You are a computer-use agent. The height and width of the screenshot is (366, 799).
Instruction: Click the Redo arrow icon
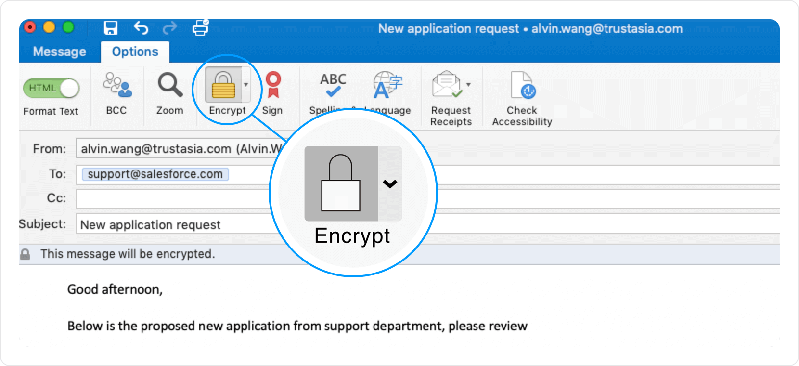(169, 28)
